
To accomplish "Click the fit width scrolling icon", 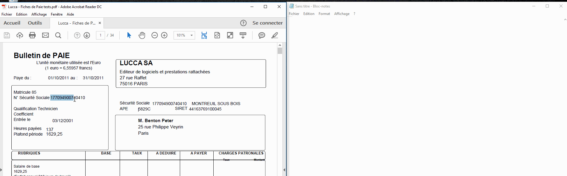I will click(204, 35).
